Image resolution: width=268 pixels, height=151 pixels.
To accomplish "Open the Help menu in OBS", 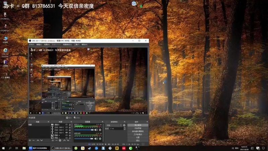I will point(84,45).
